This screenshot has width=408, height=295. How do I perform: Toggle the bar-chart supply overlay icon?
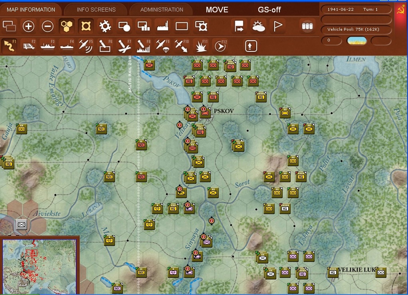(x=144, y=26)
